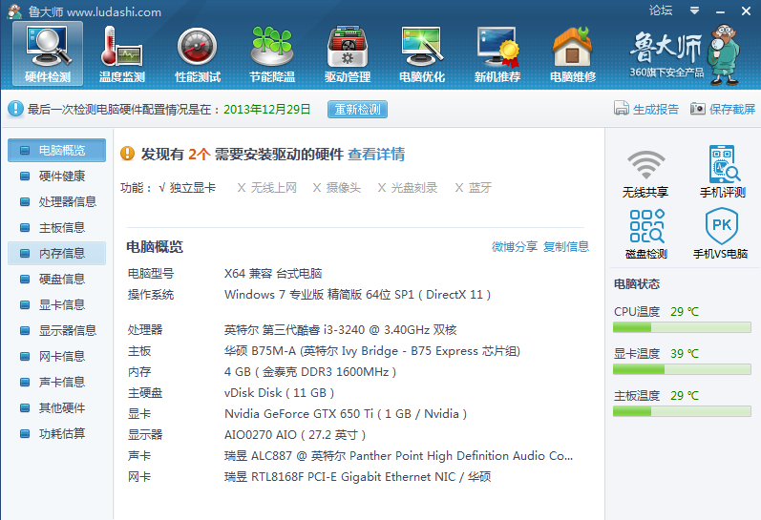This screenshot has height=520, width=761.
Task: Click the 微博分享 share link
Action: coord(515,246)
